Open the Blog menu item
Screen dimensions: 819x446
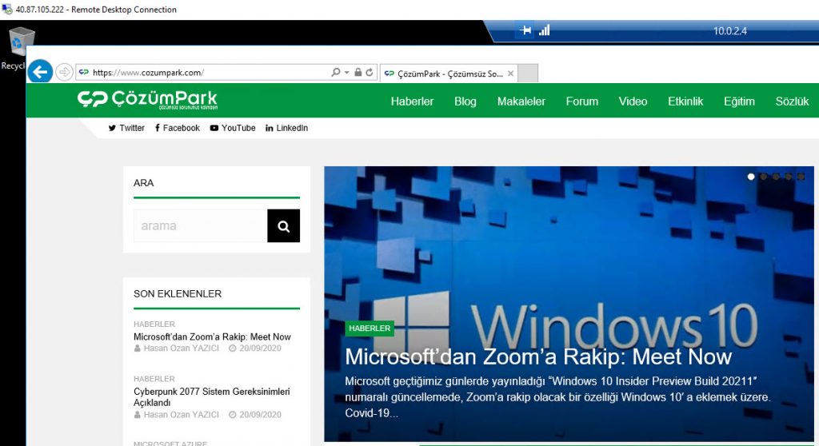tap(465, 102)
